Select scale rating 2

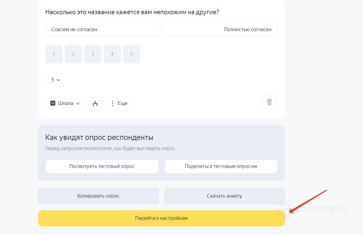click(x=73, y=54)
